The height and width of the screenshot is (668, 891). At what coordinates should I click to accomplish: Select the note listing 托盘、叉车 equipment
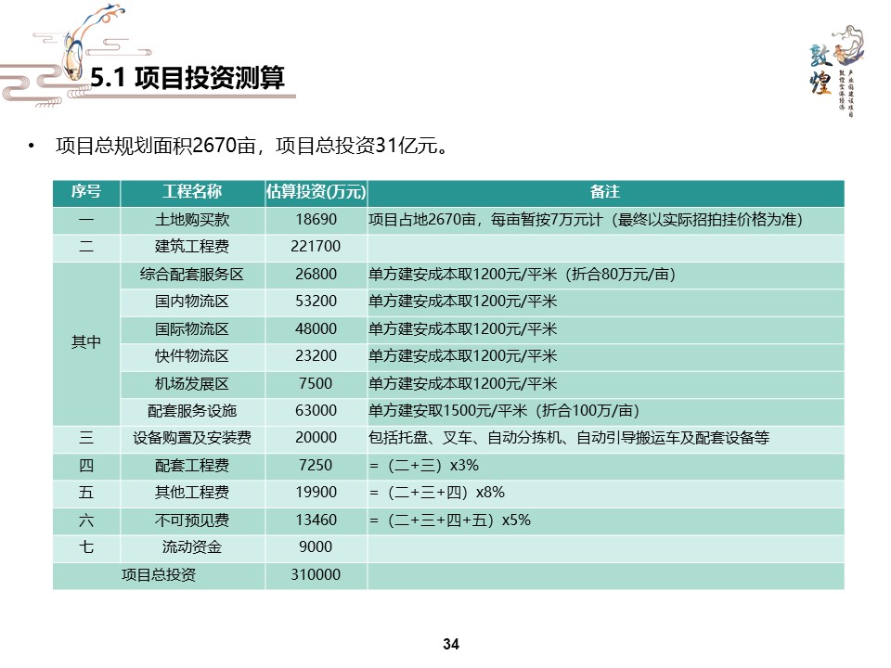coord(569,438)
